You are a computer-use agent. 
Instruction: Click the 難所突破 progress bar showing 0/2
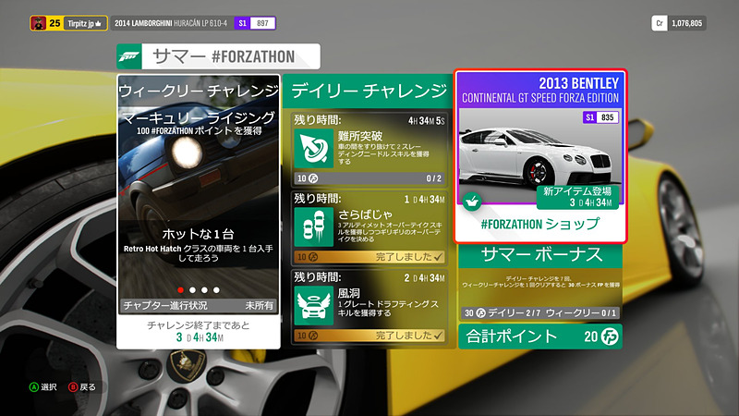[x=369, y=178]
